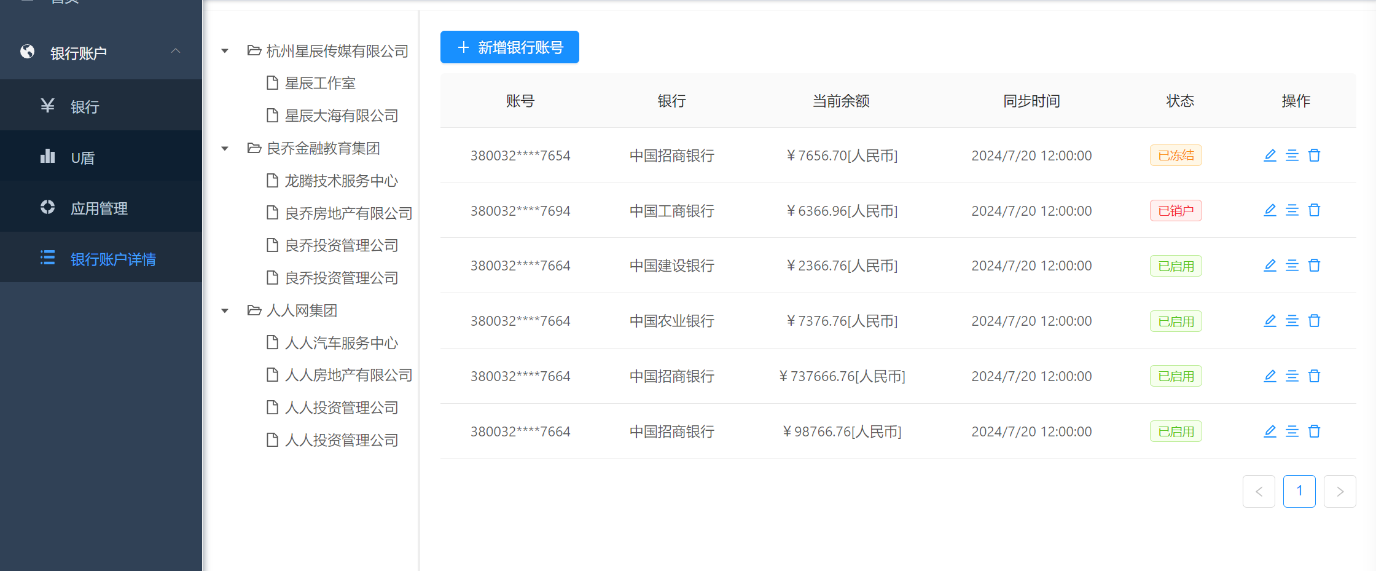
Task: Click details list icon for 中国工商银行 row
Action: click(x=1292, y=210)
